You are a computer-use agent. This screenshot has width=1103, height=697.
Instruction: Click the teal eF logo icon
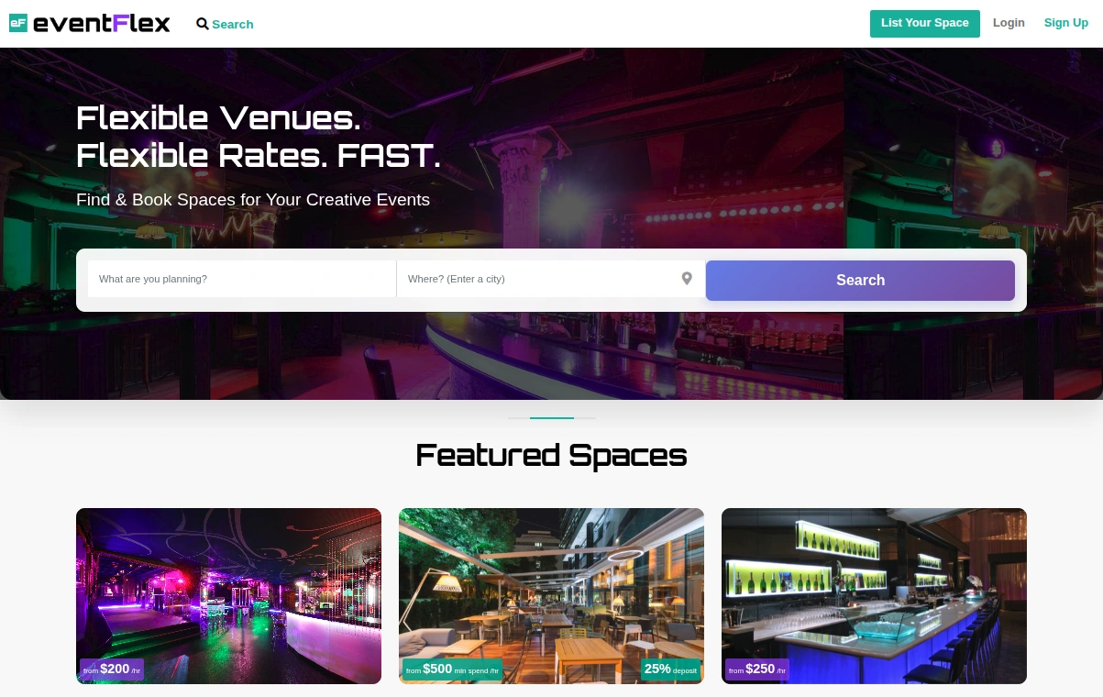[x=18, y=23]
